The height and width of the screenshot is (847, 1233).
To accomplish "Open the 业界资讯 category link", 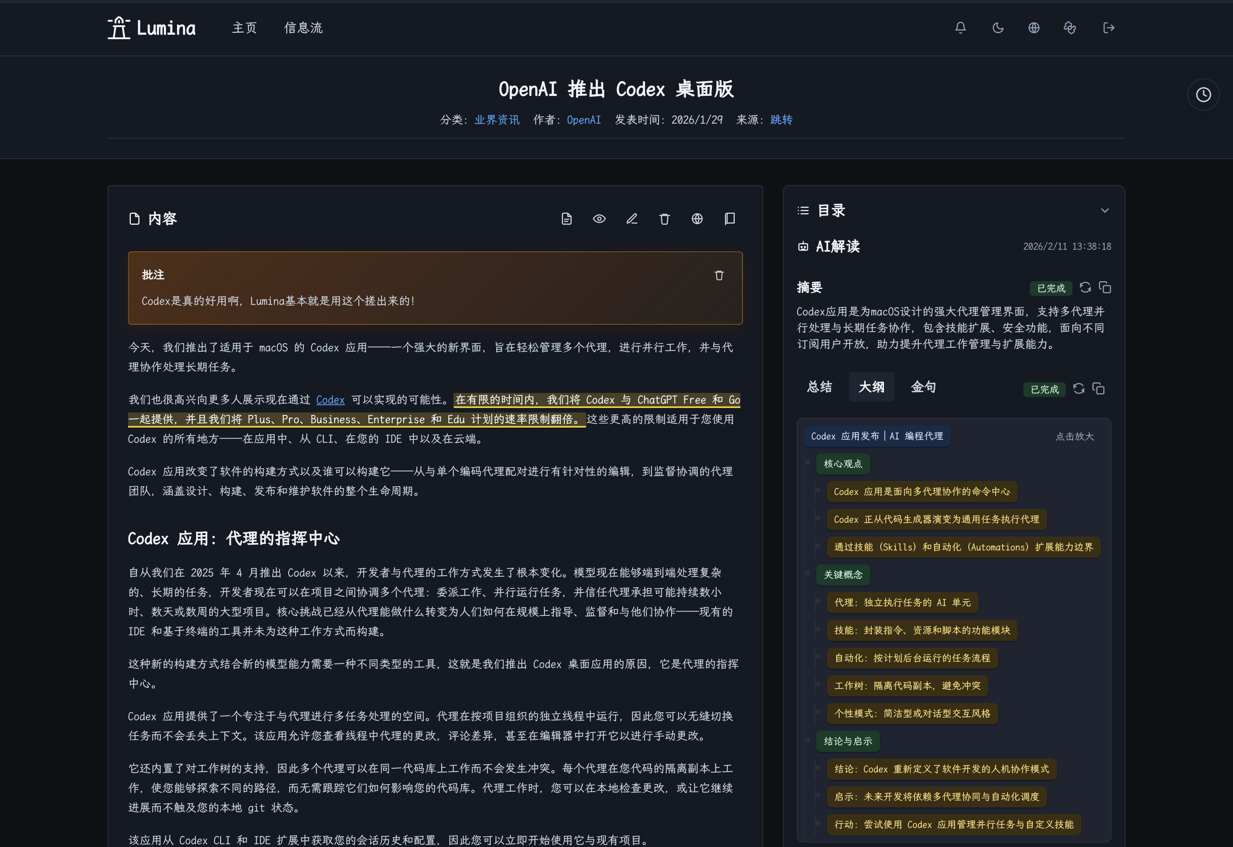I will point(497,120).
